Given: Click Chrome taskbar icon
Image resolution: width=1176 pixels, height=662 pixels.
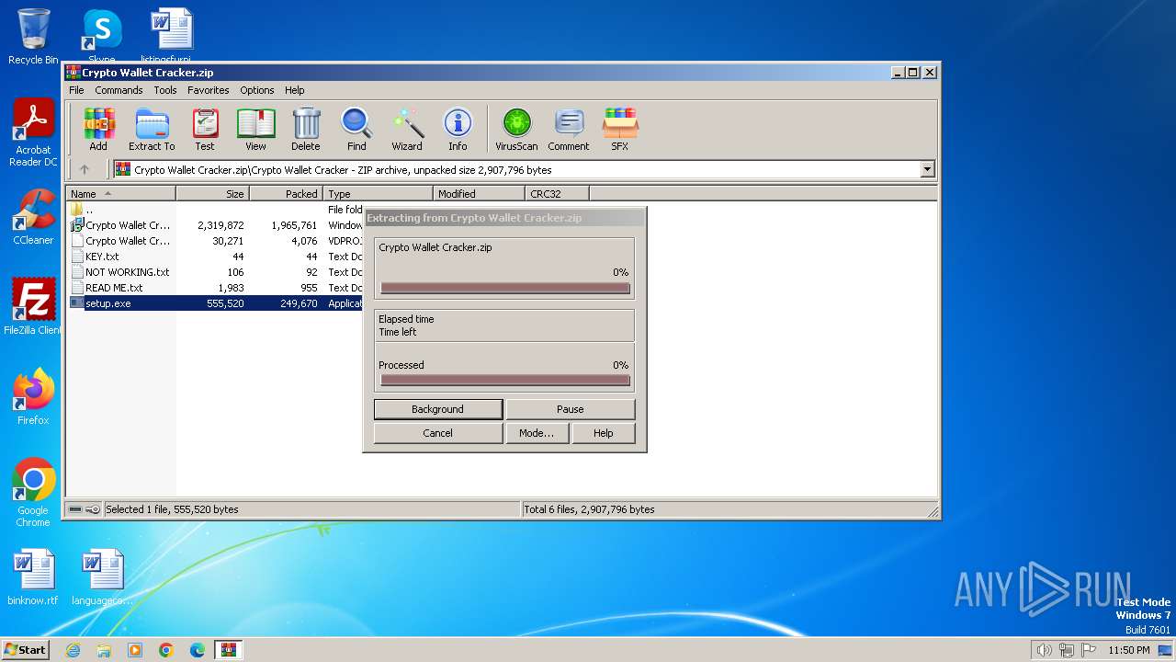Looking at the screenshot, I should pyautogui.click(x=166, y=650).
